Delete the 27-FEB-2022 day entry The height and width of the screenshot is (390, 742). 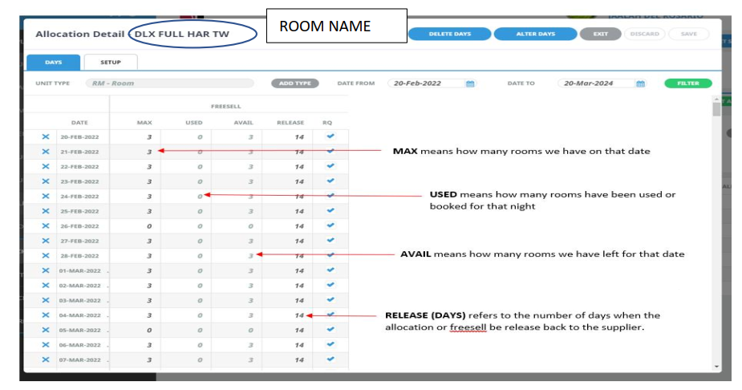tap(46, 241)
